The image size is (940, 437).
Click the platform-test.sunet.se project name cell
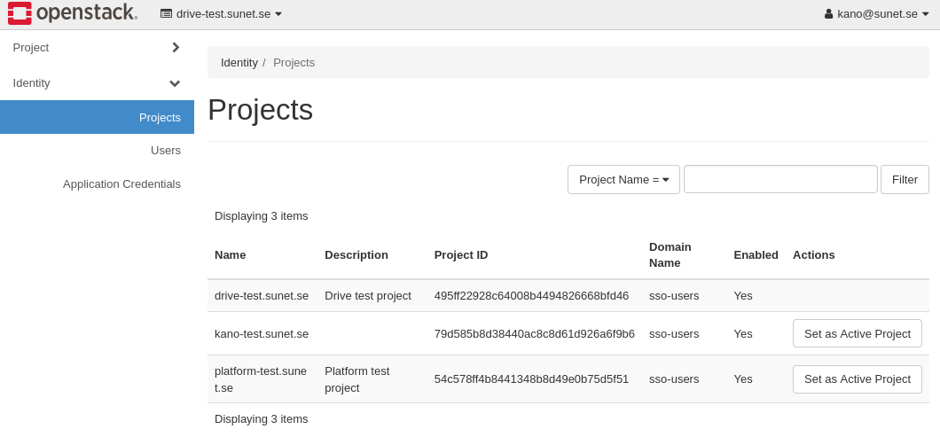[x=261, y=379]
